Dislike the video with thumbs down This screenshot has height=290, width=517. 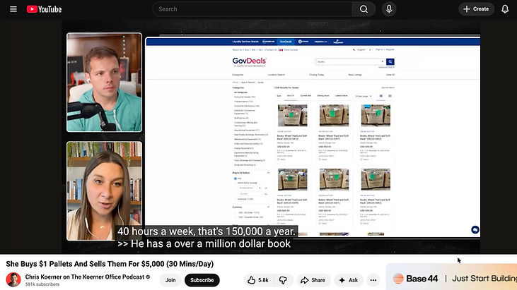point(283,280)
